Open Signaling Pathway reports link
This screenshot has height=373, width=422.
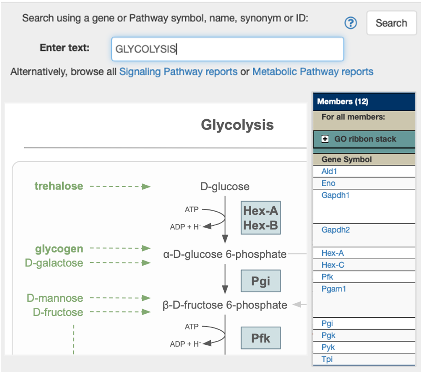pyautogui.click(x=178, y=72)
